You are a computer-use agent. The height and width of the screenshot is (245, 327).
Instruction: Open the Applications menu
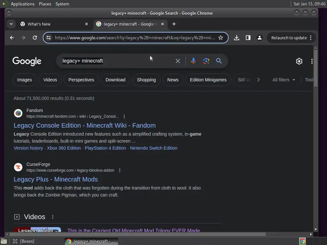pos(23,4)
